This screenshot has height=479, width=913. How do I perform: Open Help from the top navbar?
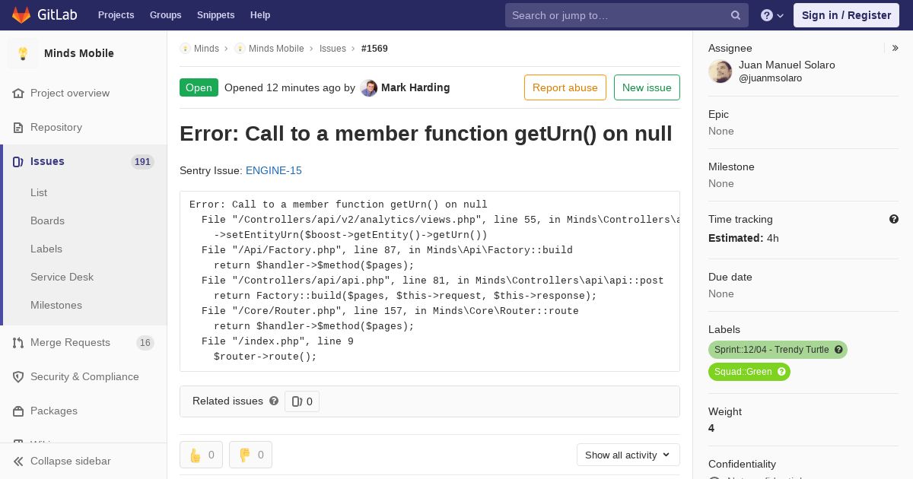click(260, 15)
